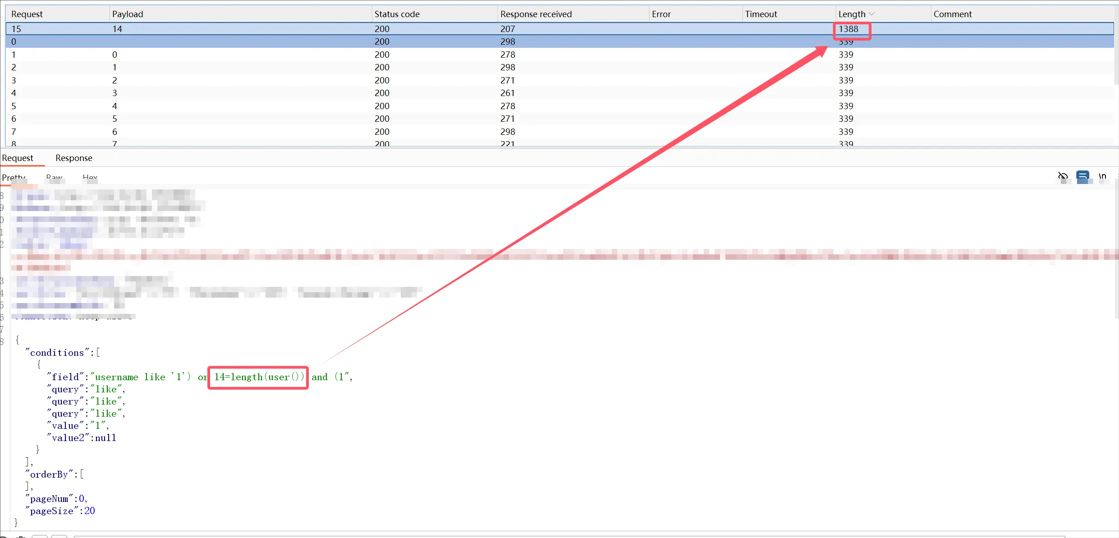Image resolution: width=1119 pixels, height=538 pixels.
Task: Sort by the Payload column header
Action: (128, 14)
